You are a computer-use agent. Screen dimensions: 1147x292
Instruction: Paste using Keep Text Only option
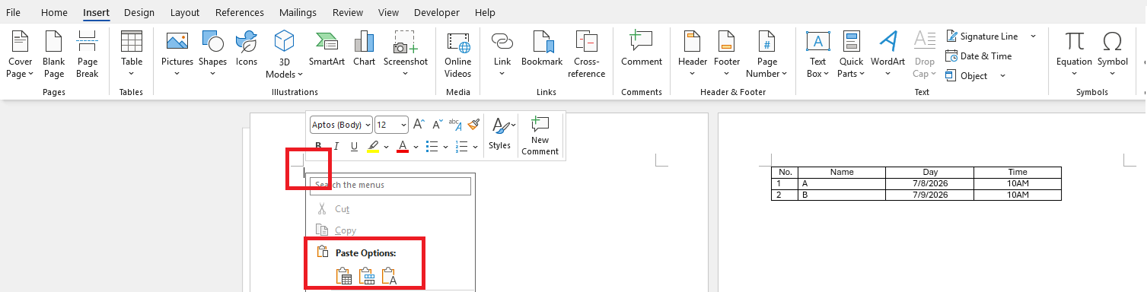(390, 277)
